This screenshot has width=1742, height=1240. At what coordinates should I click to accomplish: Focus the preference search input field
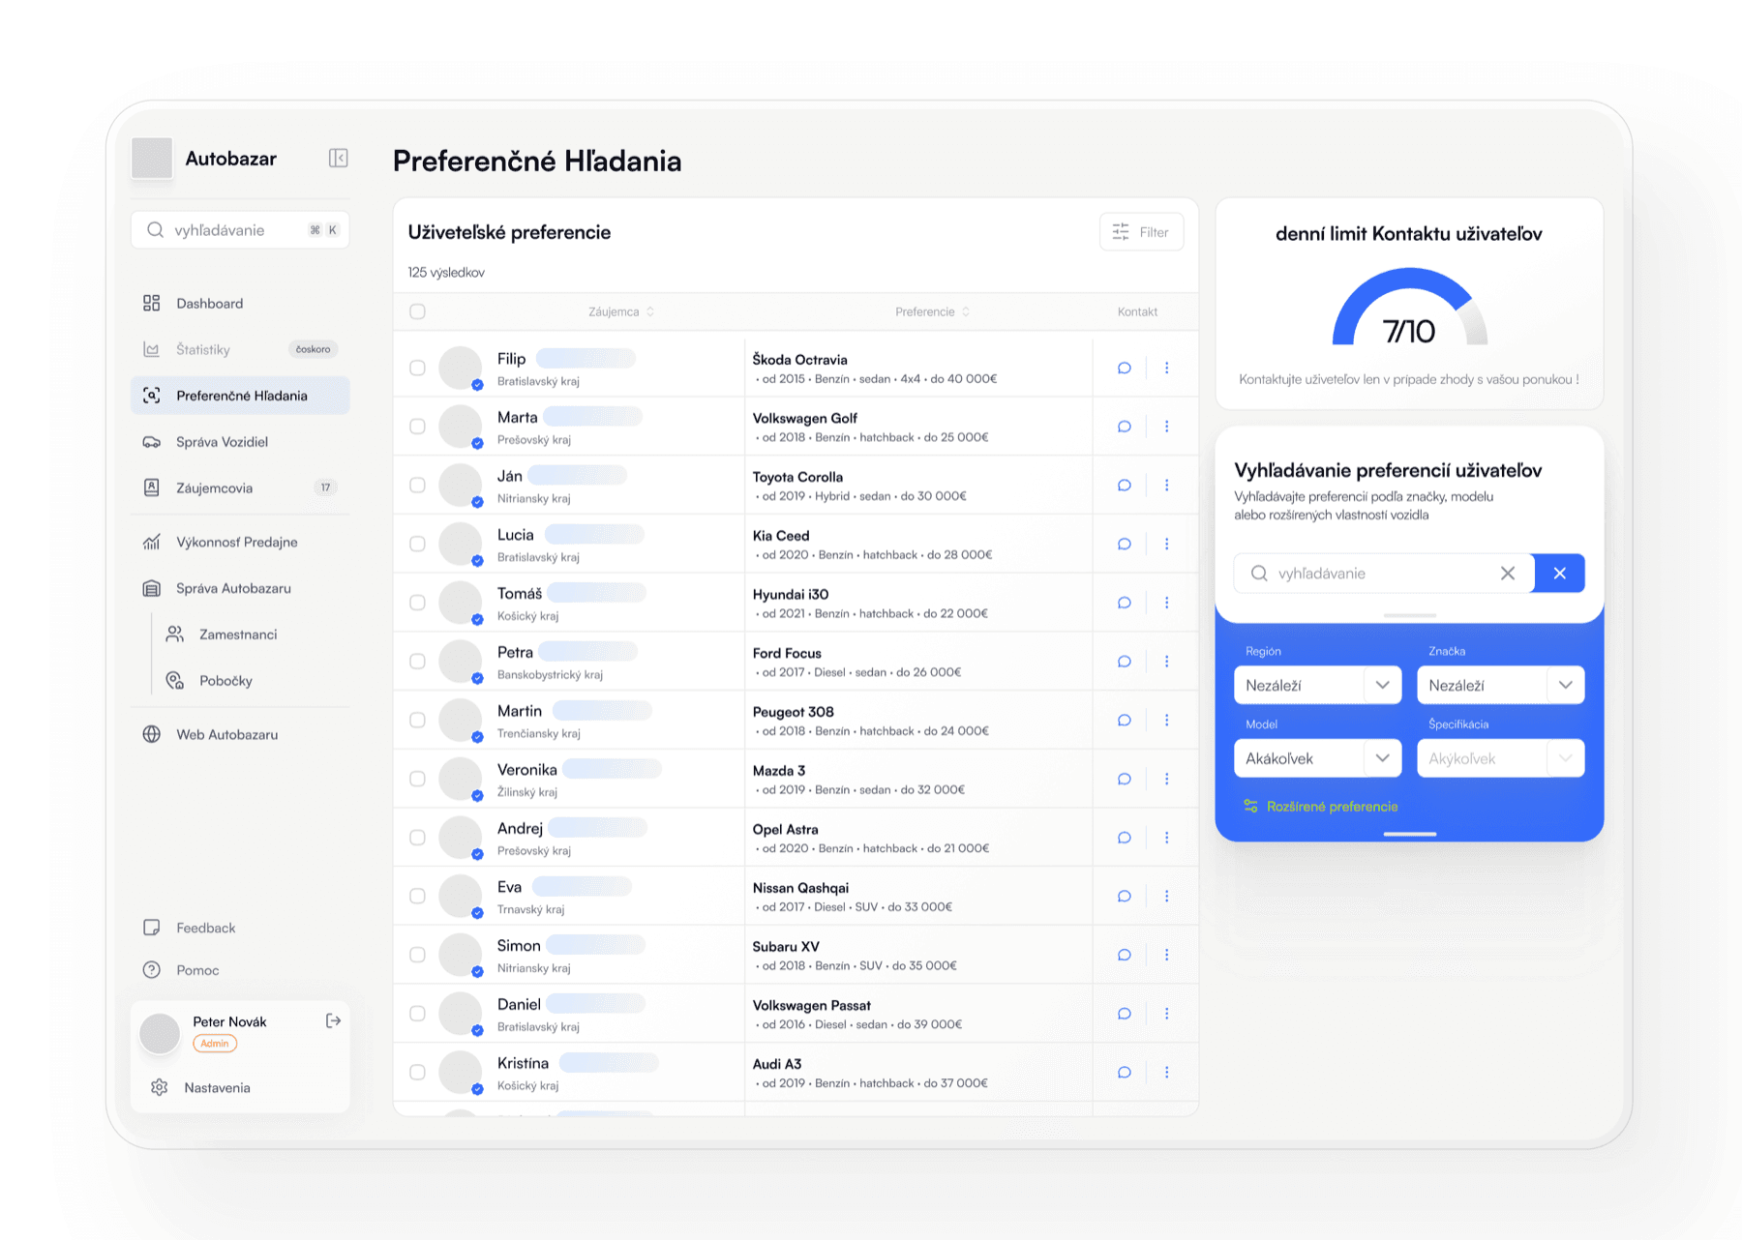[1384, 574]
